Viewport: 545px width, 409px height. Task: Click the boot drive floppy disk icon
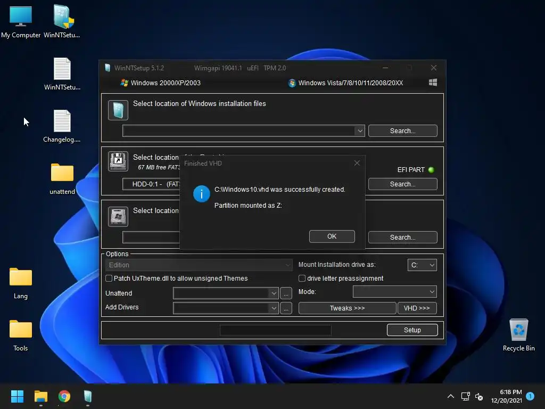pyautogui.click(x=118, y=161)
